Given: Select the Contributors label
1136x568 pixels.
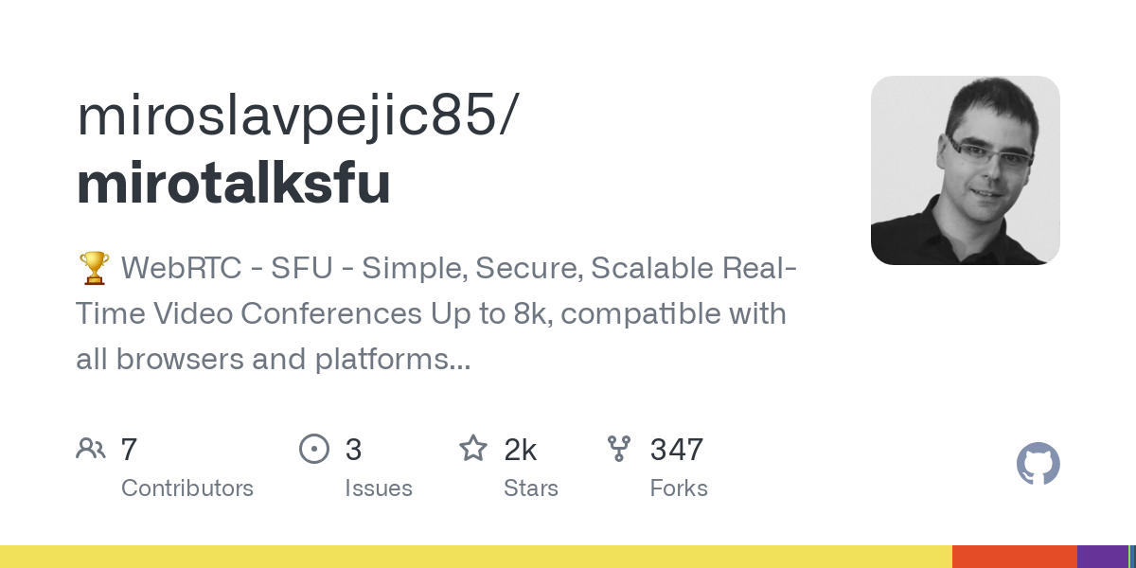Looking at the screenshot, I should (x=187, y=488).
